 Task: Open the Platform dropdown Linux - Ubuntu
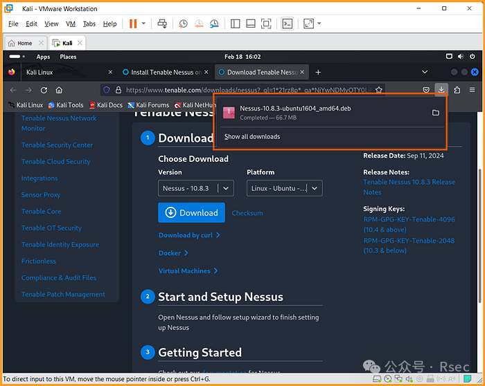pyautogui.click(x=284, y=188)
